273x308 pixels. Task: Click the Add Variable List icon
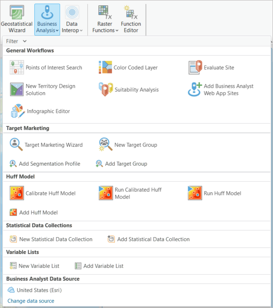[78, 266]
